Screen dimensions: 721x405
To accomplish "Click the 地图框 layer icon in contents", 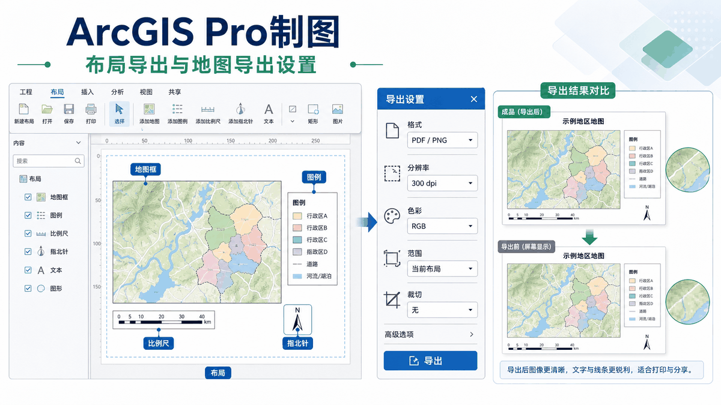I will [41, 197].
